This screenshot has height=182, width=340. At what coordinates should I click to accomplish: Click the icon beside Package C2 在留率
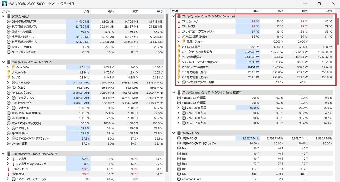coord(179,98)
